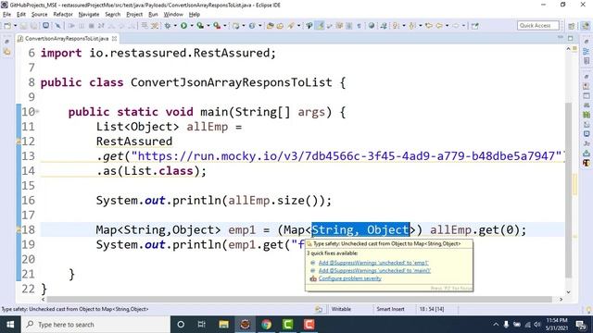The height and width of the screenshot is (333, 593).
Task: Click the Open Task icon
Action: 280,26
